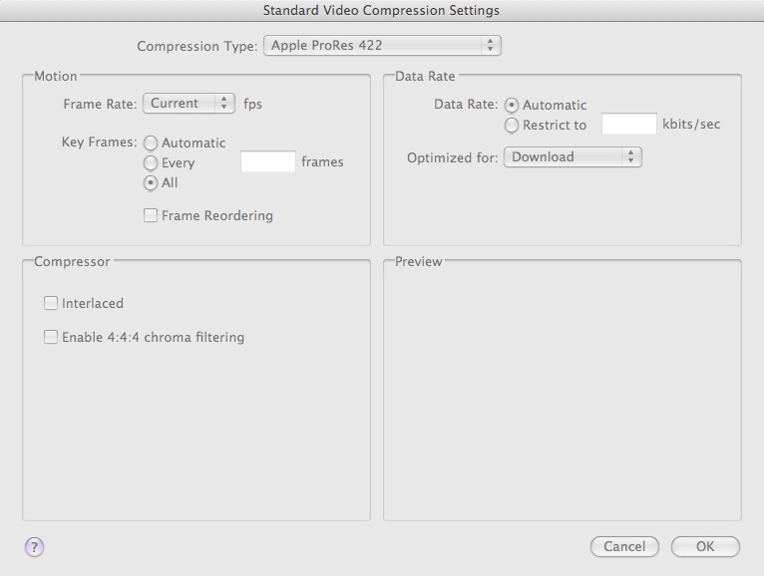The height and width of the screenshot is (576, 764).
Task: Click the kbits/sec data rate field
Action: click(x=629, y=124)
